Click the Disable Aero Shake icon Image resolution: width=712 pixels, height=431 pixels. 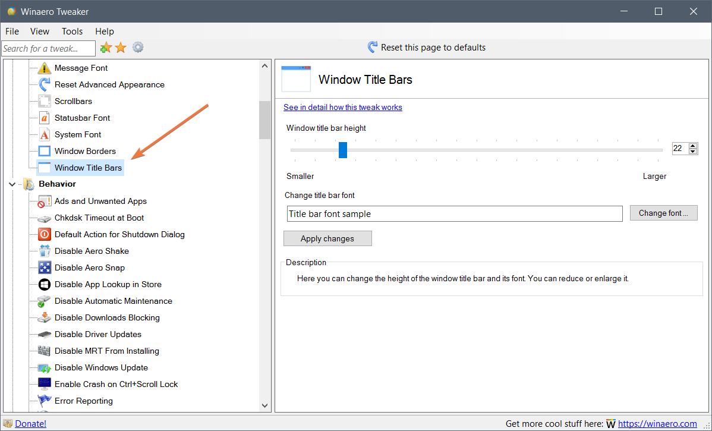(45, 251)
